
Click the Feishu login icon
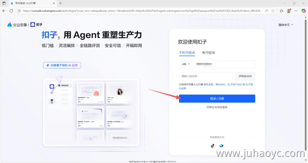[222, 146]
